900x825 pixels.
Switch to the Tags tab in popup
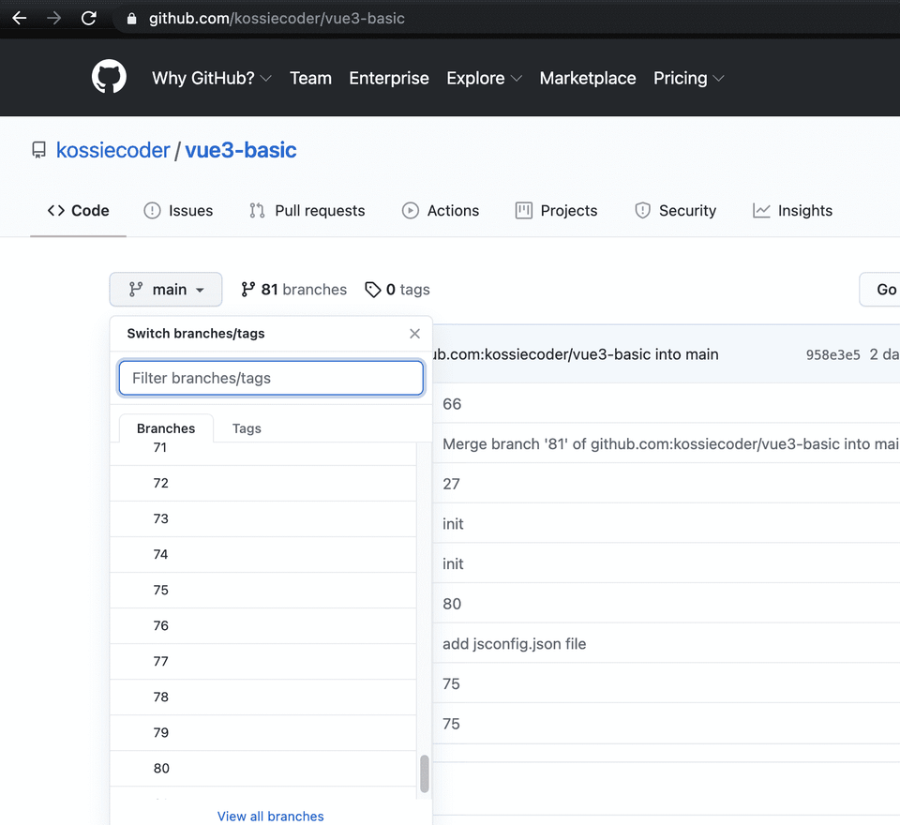(x=247, y=428)
